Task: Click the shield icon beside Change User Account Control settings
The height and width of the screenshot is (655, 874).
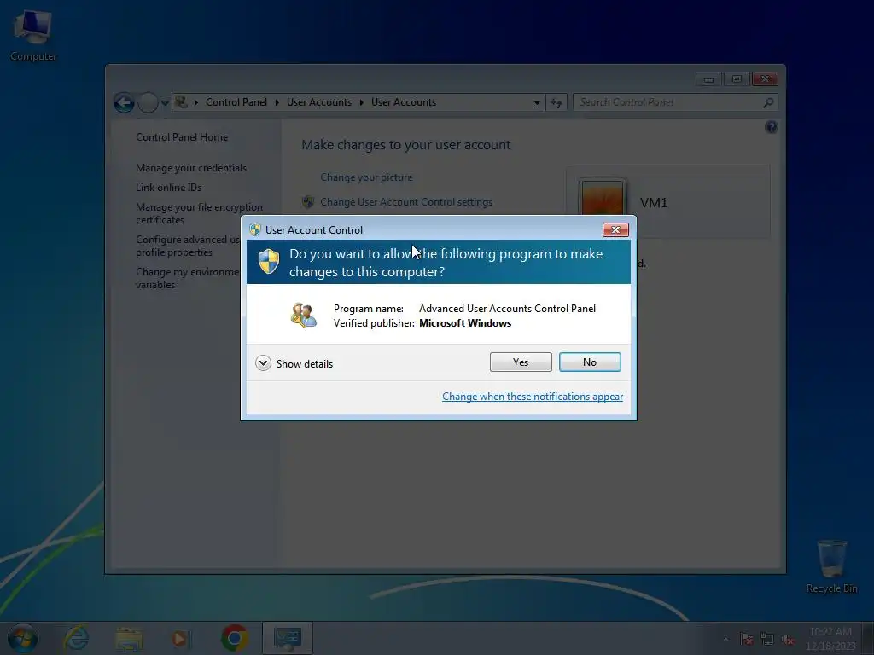Action: coord(307,201)
